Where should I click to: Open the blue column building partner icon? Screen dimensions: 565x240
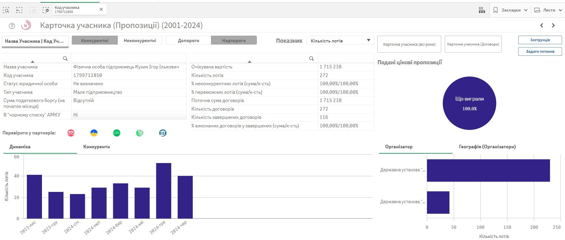[x=163, y=133]
